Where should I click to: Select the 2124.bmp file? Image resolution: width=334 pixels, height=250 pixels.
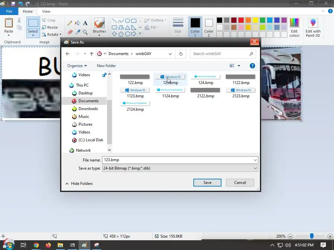pyautogui.click(x=135, y=106)
